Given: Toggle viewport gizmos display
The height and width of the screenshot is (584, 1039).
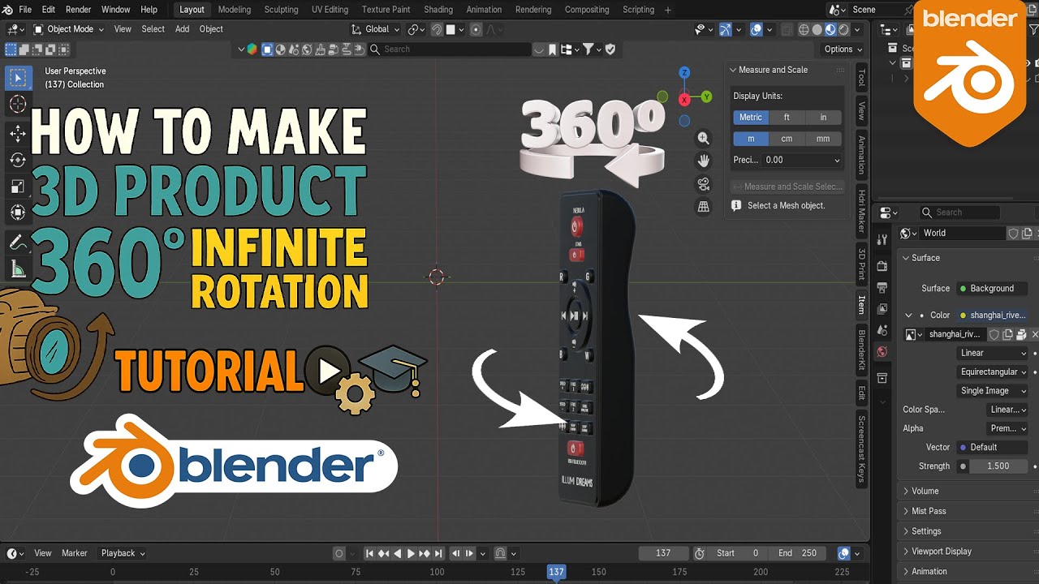Looking at the screenshot, I should pyautogui.click(x=726, y=29).
